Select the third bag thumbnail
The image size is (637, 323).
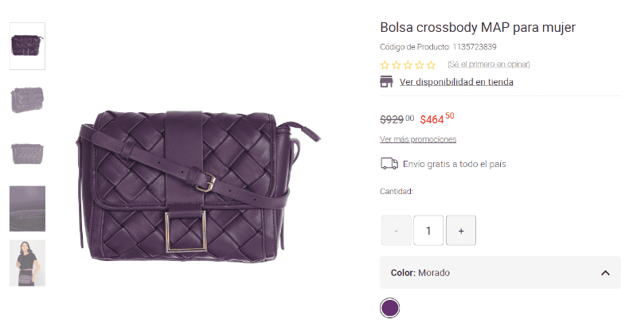(x=27, y=153)
